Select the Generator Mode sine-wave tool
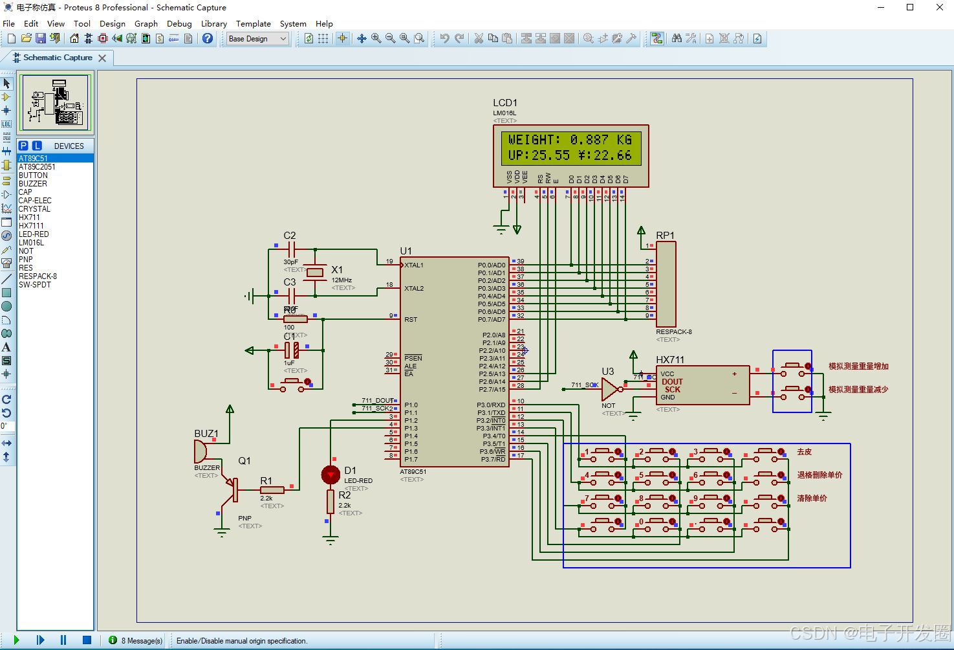This screenshot has height=650, width=954. (6, 236)
